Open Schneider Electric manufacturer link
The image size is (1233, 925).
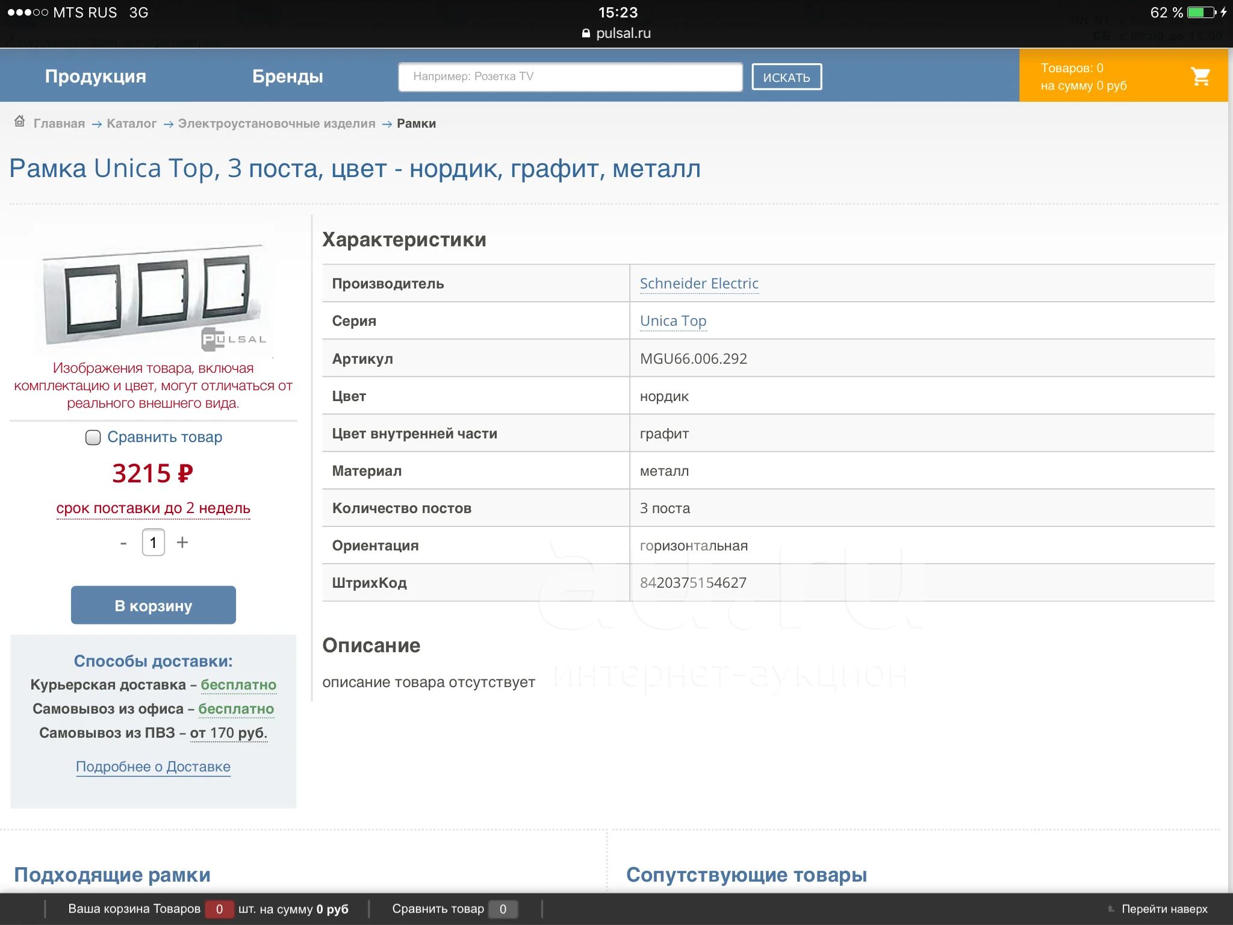699,284
